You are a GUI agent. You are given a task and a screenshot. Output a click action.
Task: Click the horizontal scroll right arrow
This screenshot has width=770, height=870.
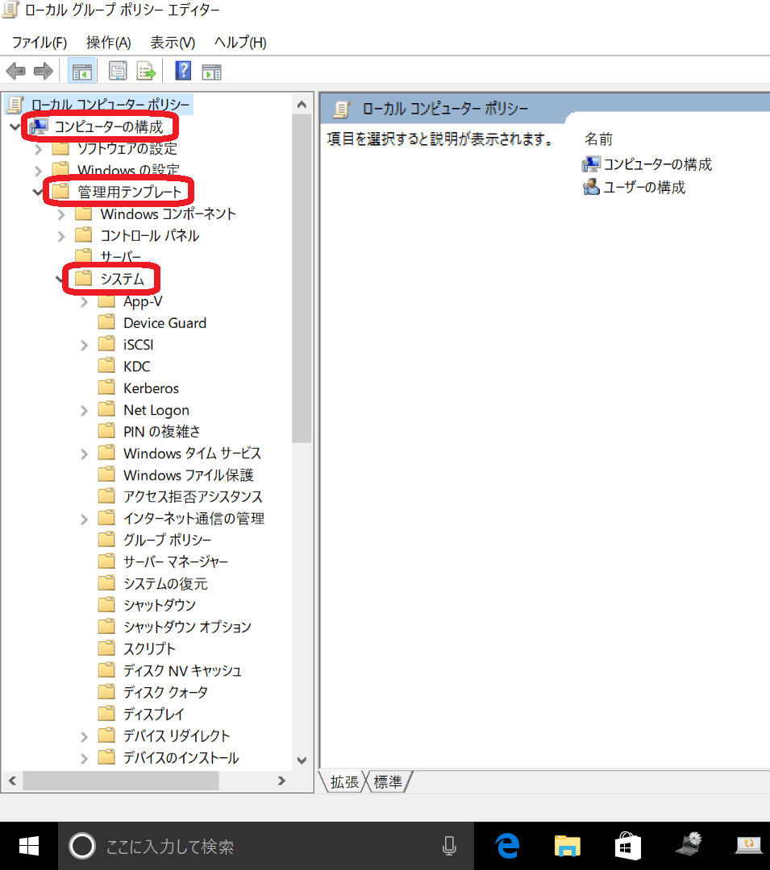pos(281,781)
